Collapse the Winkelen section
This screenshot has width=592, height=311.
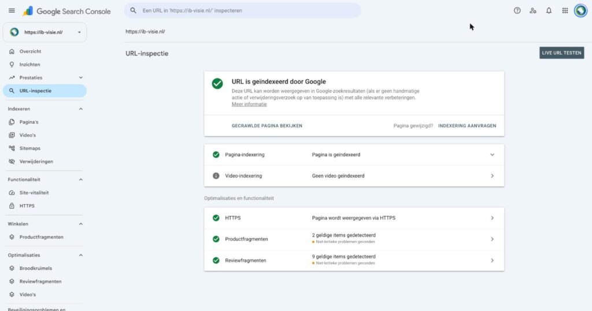click(80, 224)
